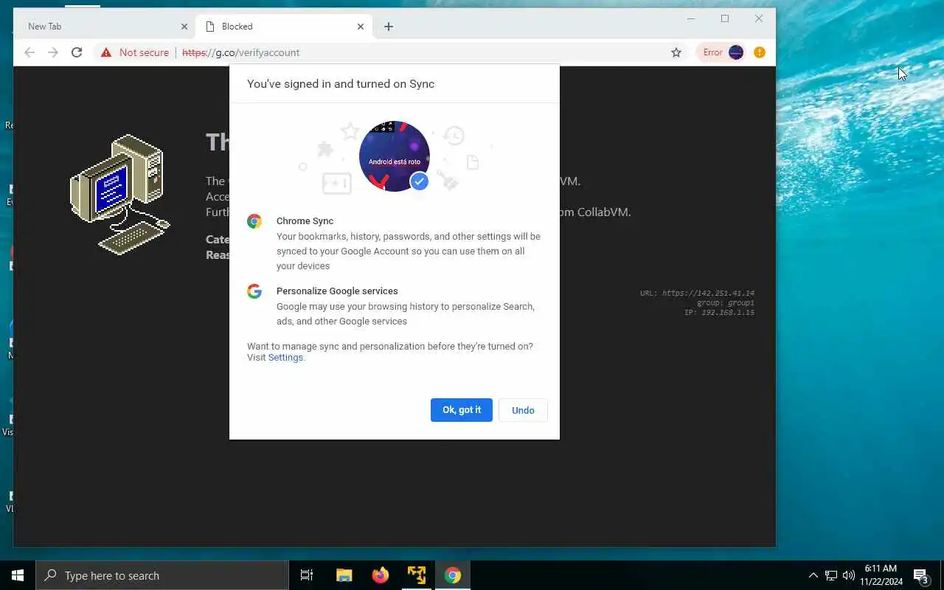
Task: Reload the page
Action: pos(77,52)
